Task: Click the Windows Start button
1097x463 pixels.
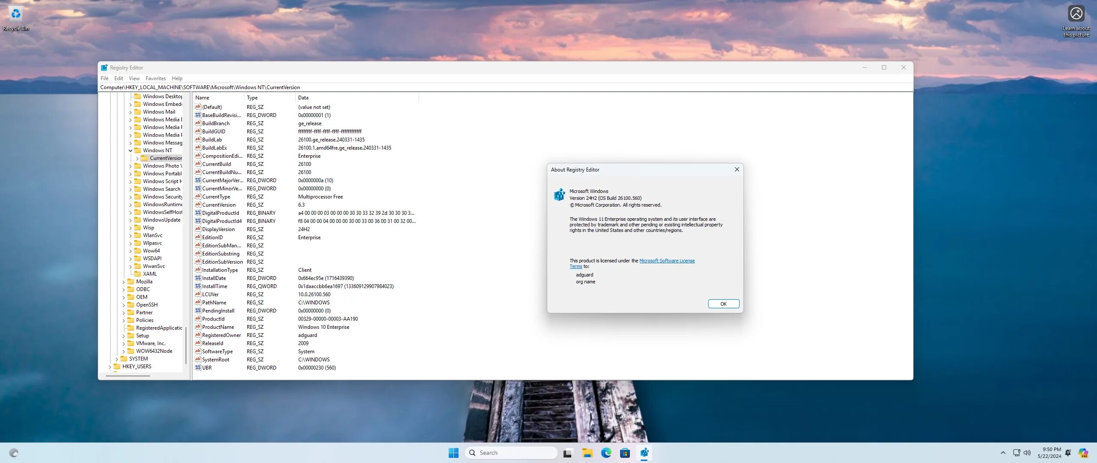Action: 453,453
